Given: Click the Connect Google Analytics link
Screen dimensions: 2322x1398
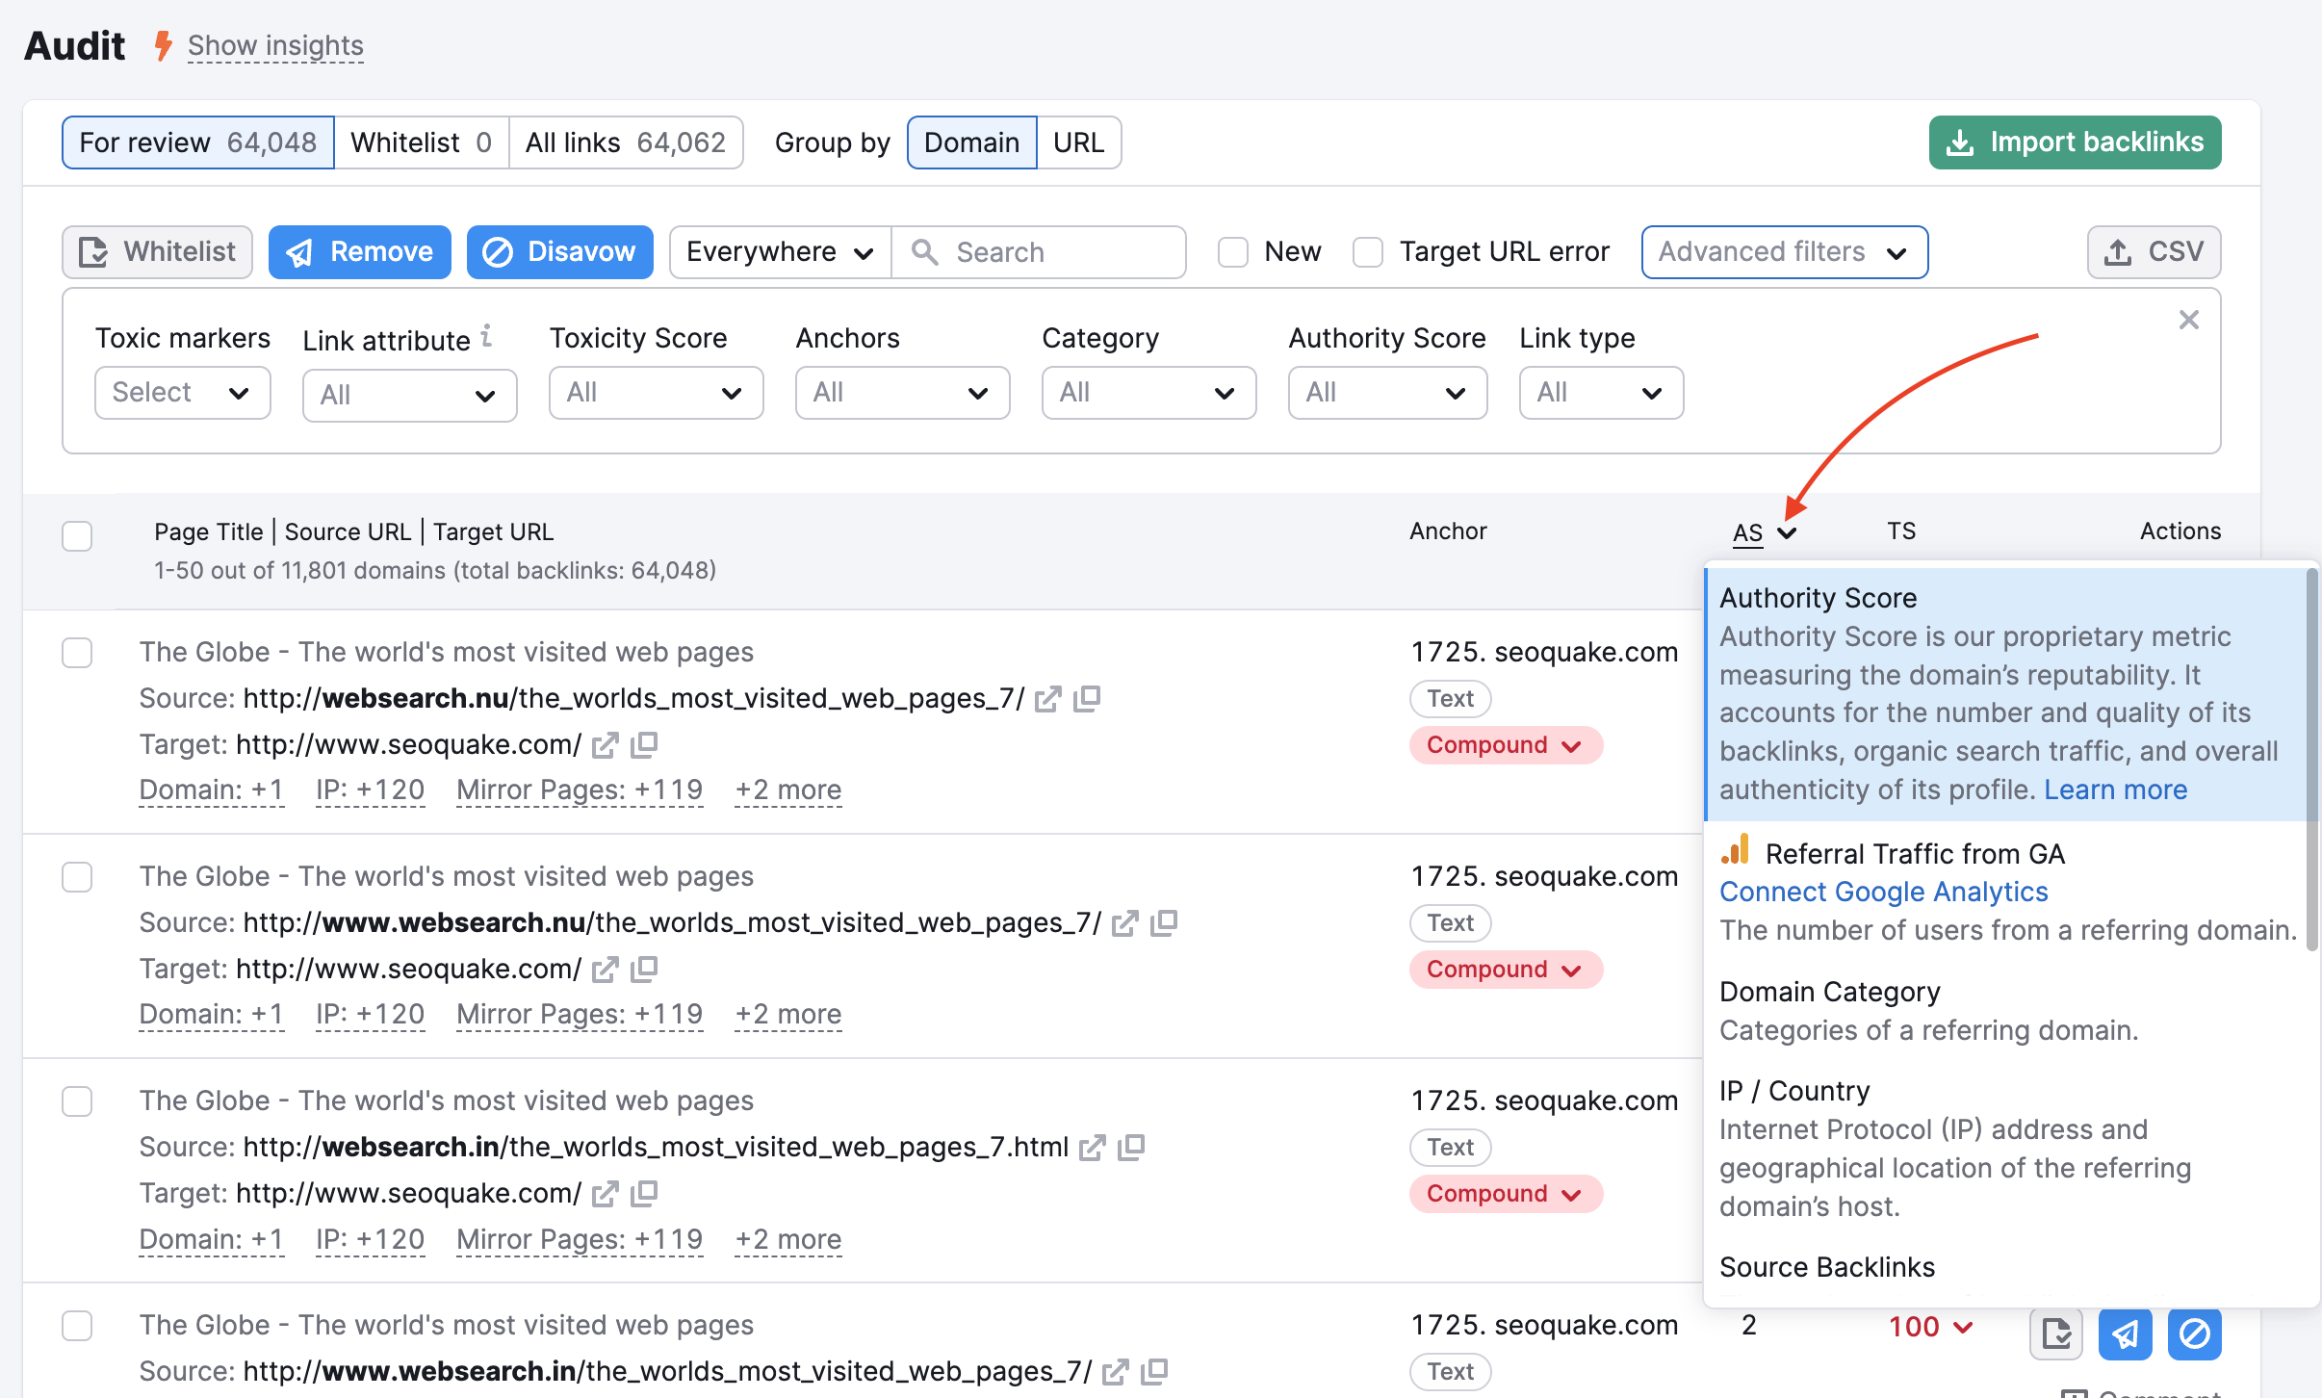Looking at the screenshot, I should click(1883, 891).
